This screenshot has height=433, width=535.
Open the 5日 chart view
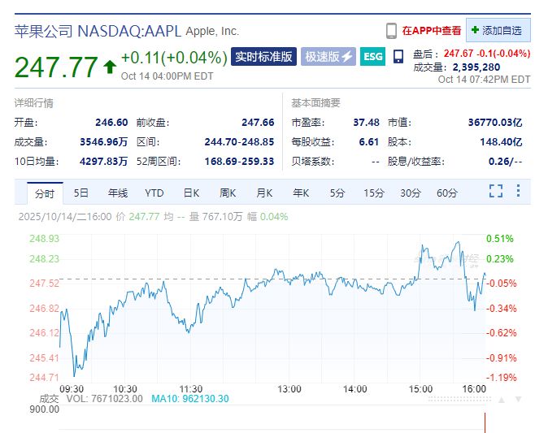click(81, 193)
